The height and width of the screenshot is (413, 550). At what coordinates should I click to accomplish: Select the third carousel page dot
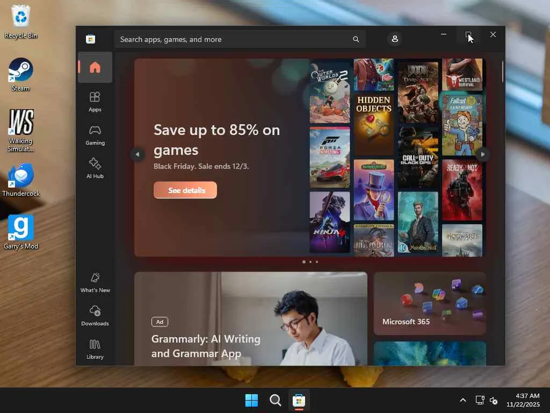click(x=317, y=262)
